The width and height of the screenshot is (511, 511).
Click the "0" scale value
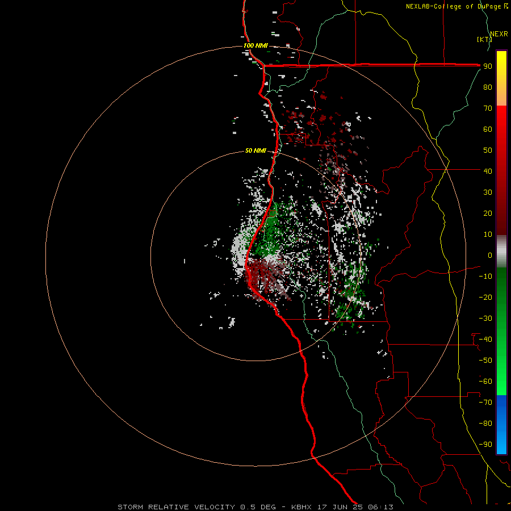(x=490, y=255)
